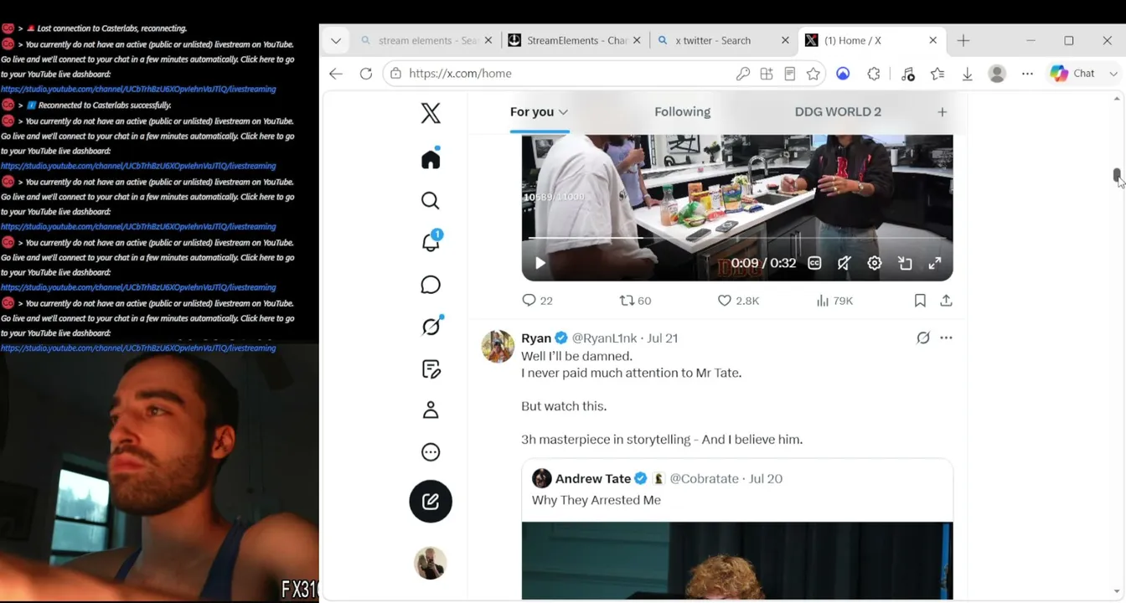Go to Home in the X sidebar
Screen dimensions: 1126x603
click(431, 159)
